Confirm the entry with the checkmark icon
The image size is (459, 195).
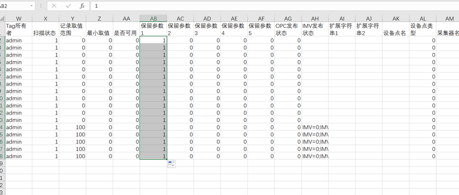coord(68,6)
